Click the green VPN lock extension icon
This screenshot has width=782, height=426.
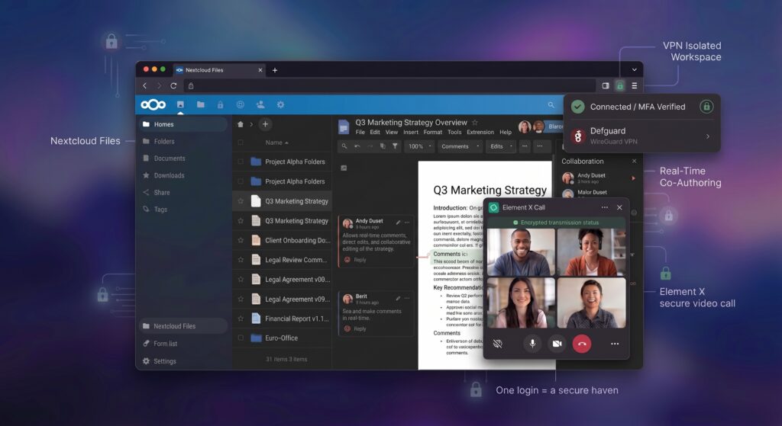tap(619, 85)
